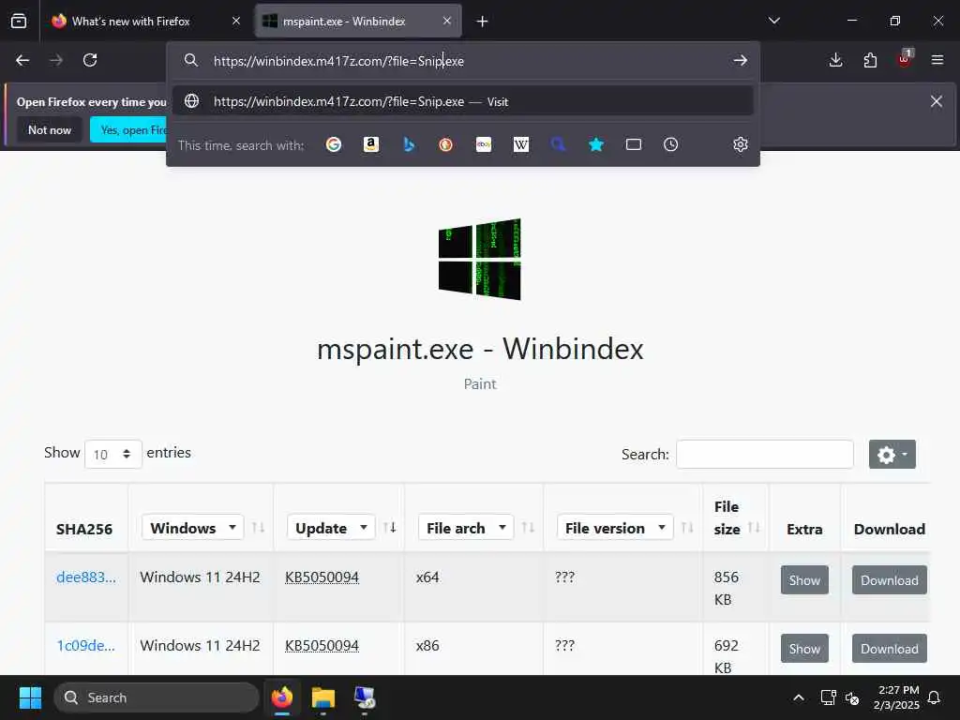This screenshot has height=720, width=960.
Task: Open the dee883... SHA256 hash link
Action: click(x=85, y=577)
